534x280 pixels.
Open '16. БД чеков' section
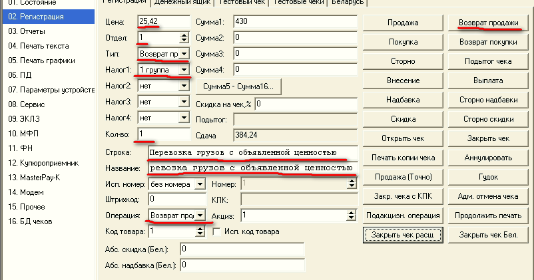click(49, 221)
